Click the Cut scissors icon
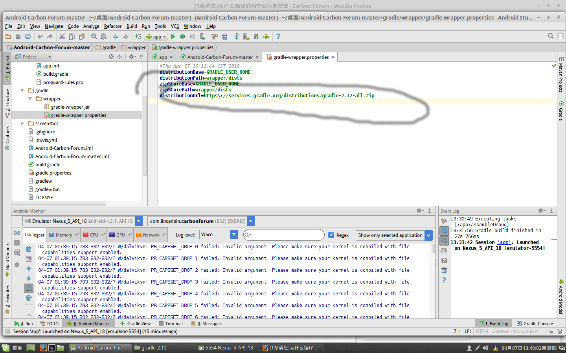 pos(62,36)
